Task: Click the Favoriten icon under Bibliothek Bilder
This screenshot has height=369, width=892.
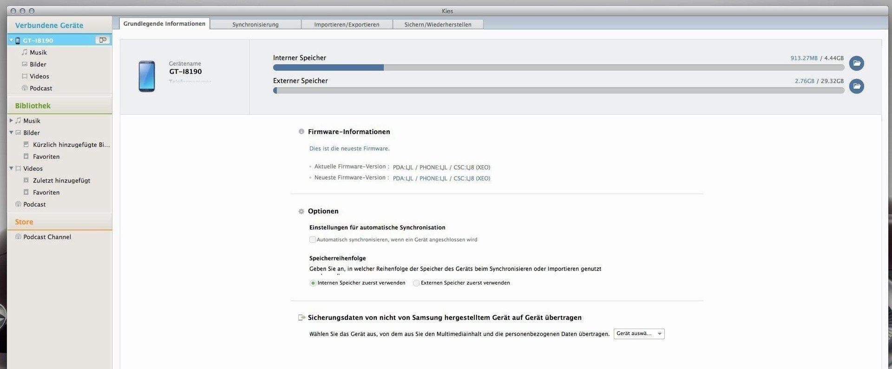Action: pos(26,156)
